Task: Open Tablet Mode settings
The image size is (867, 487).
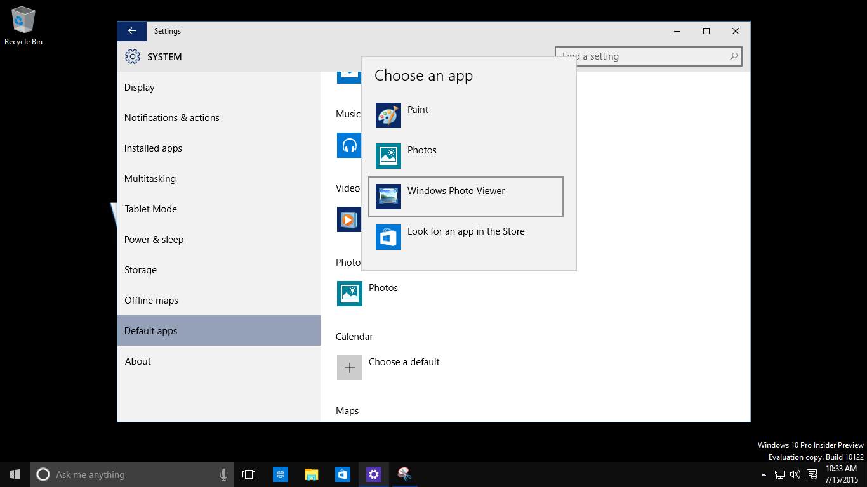Action: pos(219,209)
